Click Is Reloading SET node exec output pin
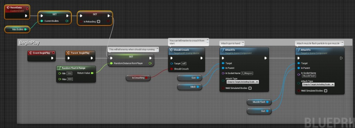This screenshot has width=355, height=128. pyautogui.click(x=109, y=16)
